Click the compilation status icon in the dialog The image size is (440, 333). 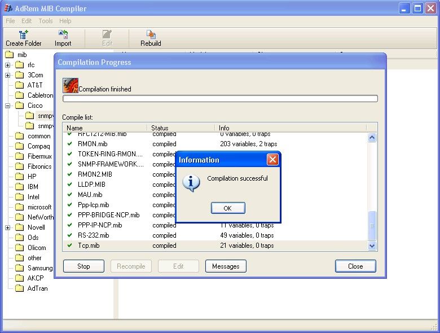[70, 85]
